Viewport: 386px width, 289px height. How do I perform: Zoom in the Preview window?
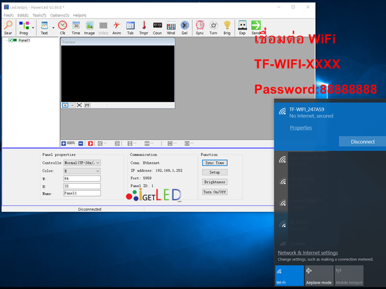click(65, 105)
